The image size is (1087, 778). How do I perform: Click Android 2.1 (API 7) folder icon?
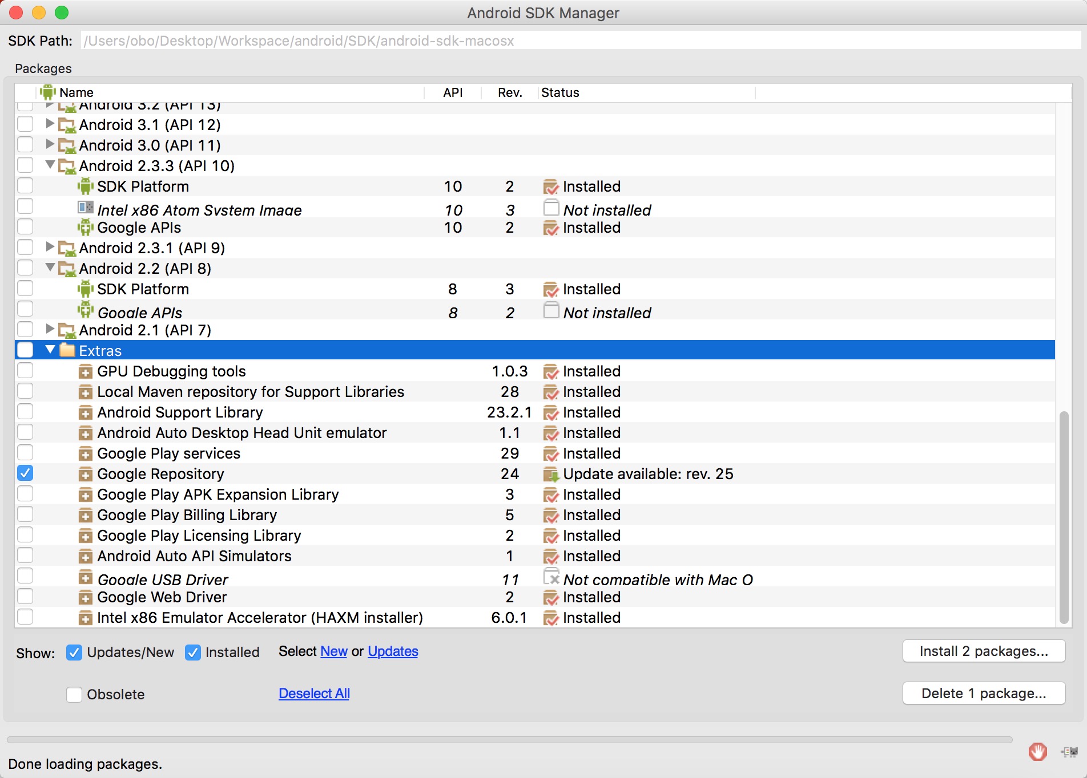[x=67, y=330]
